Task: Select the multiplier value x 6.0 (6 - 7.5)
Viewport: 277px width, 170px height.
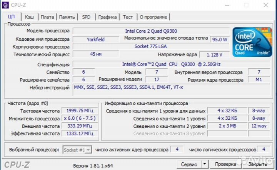Action: click(80, 118)
